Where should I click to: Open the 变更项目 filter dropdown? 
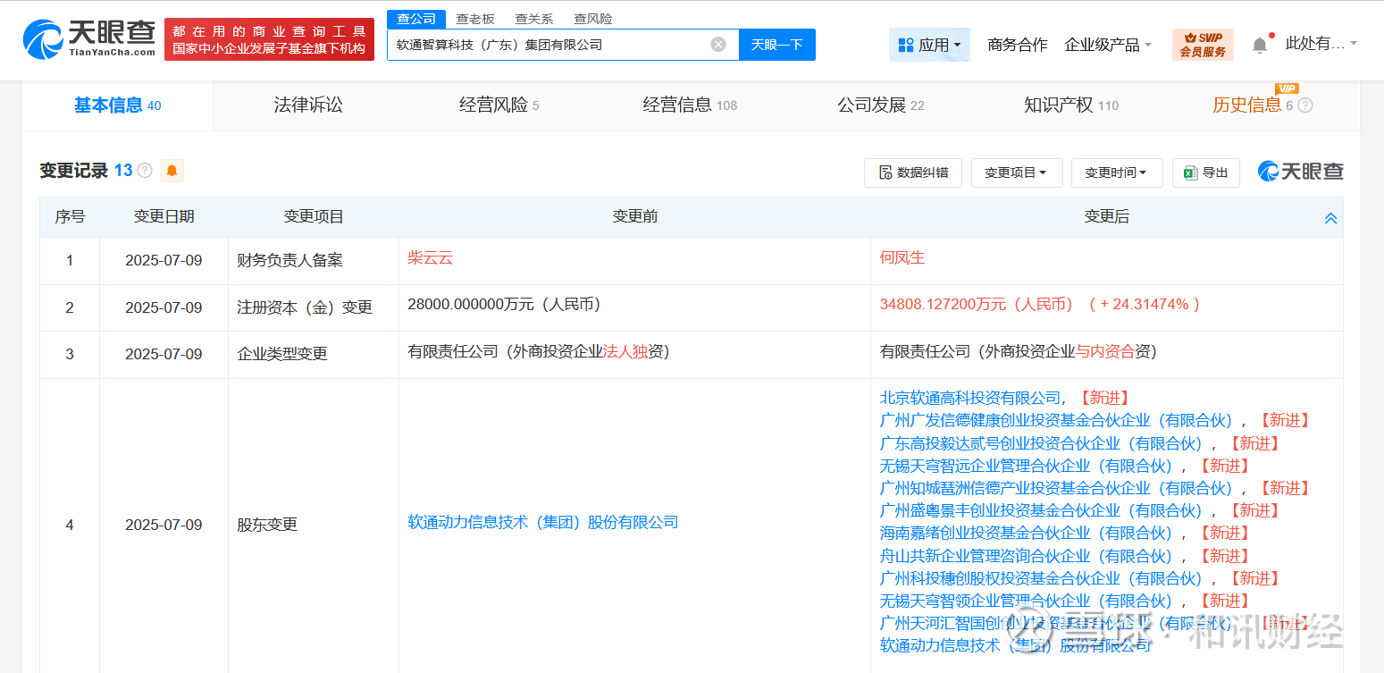coord(1016,172)
